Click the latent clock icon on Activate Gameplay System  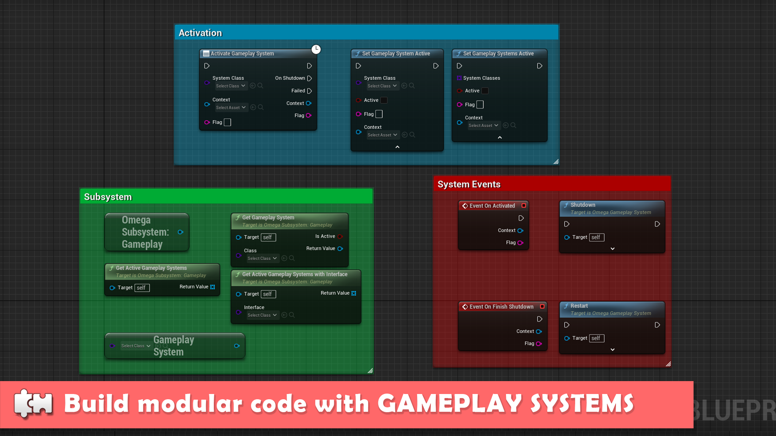click(316, 49)
